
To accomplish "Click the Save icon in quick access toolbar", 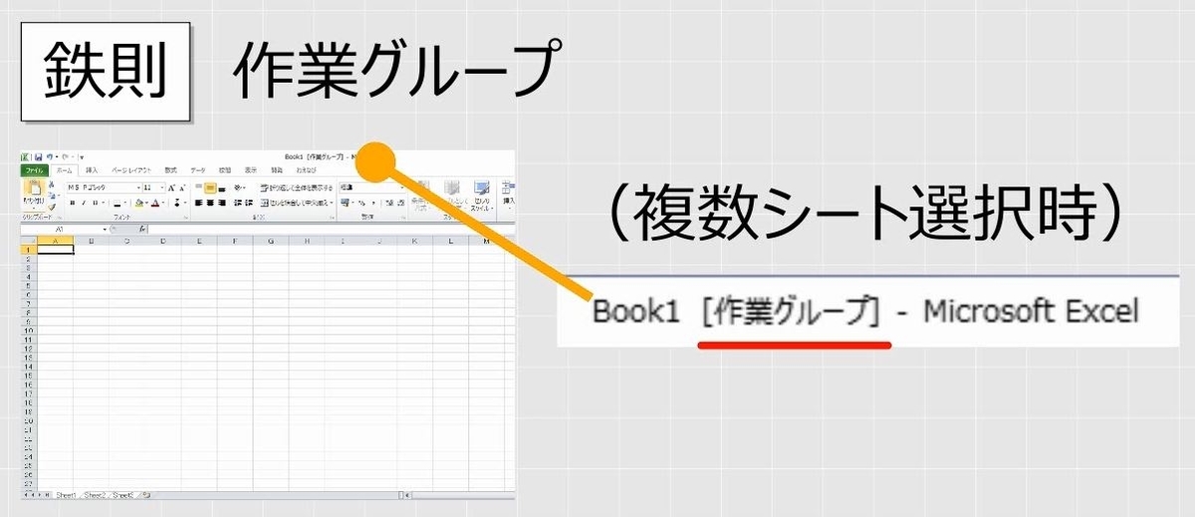I will (39, 157).
